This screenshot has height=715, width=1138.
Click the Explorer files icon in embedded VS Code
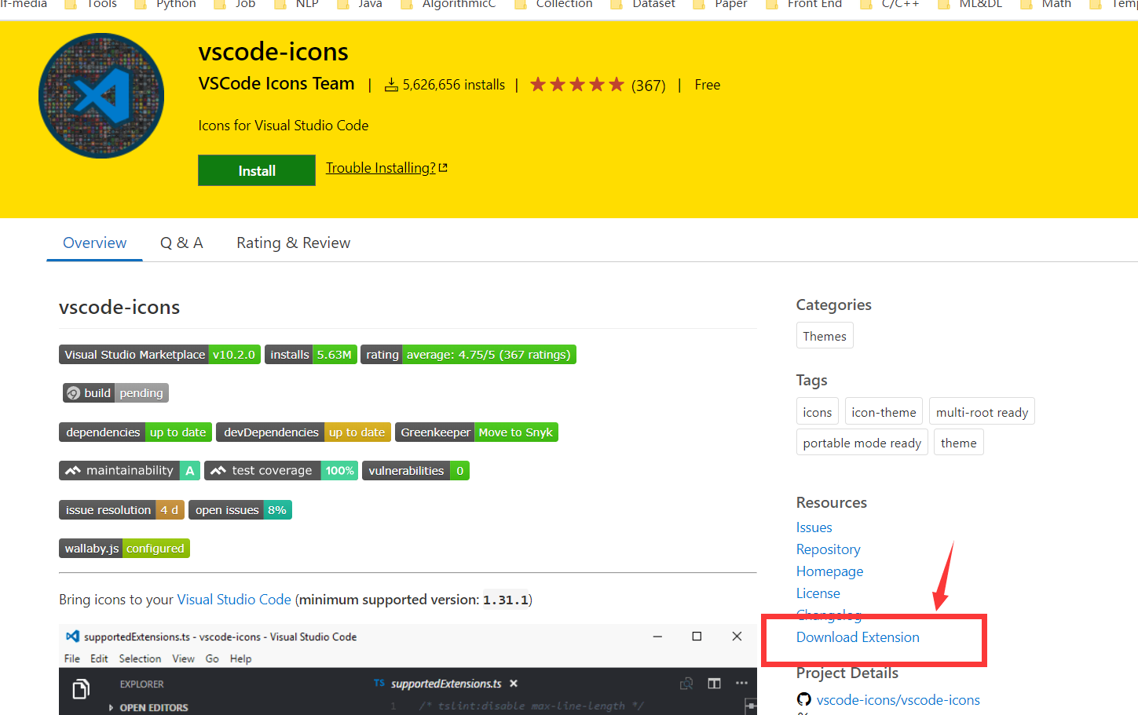point(81,690)
